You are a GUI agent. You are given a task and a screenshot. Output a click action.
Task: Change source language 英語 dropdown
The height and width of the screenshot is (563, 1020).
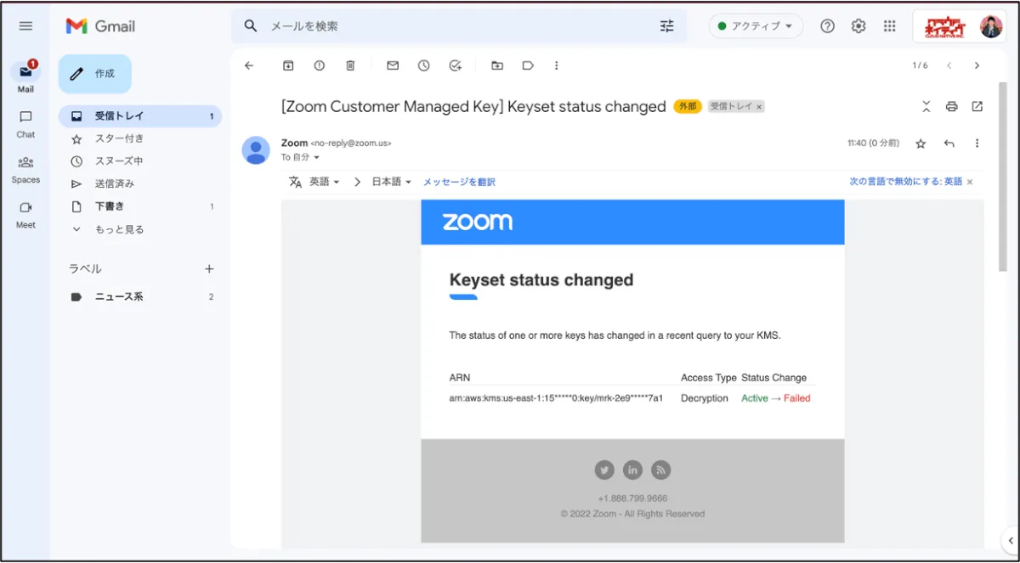click(325, 182)
